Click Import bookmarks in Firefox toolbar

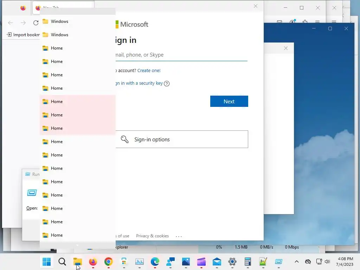pos(23,35)
